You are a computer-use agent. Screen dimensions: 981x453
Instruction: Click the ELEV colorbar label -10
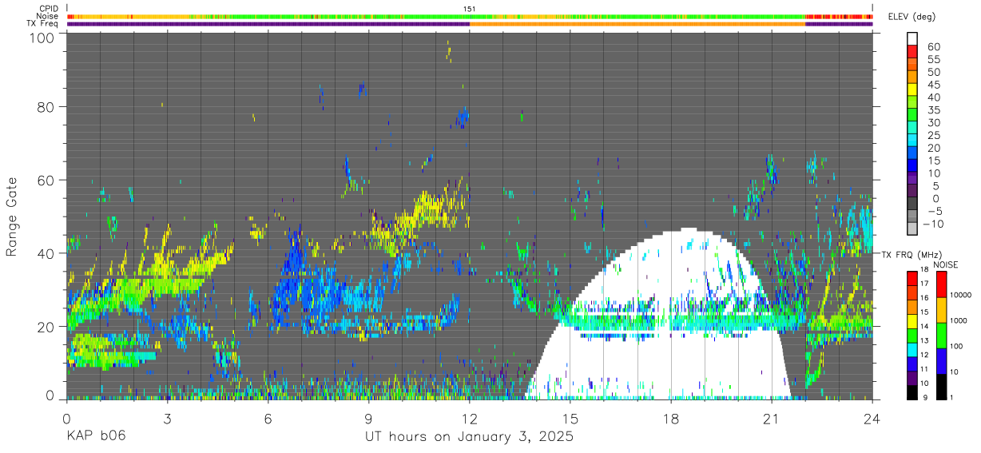tap(932, 224)
